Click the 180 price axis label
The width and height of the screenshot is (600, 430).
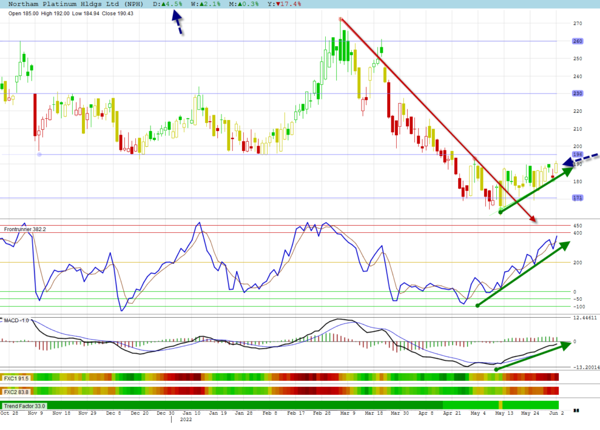click(577, 181)
